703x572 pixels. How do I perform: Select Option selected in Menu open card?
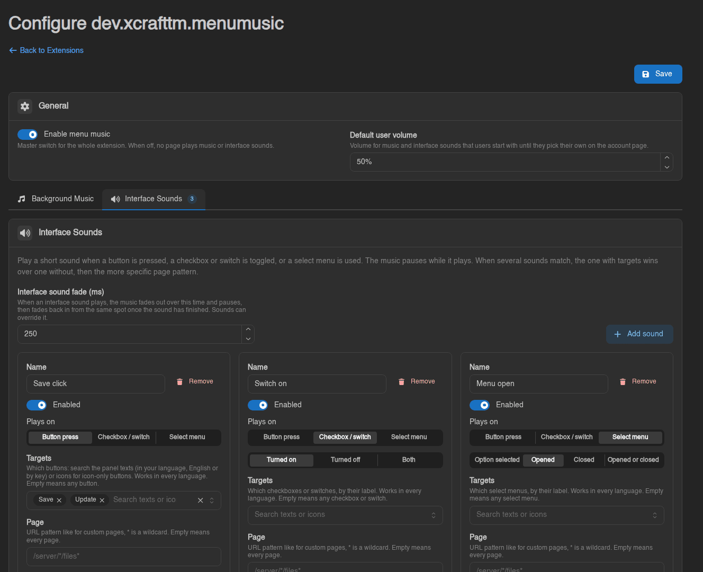click(497, 460)
